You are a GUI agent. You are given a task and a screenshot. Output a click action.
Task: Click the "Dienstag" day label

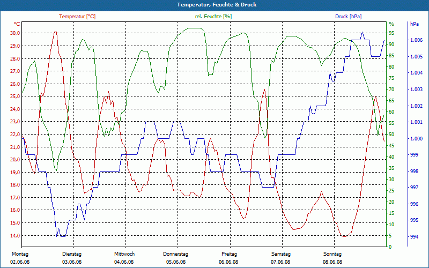click(x=72, y=254)
